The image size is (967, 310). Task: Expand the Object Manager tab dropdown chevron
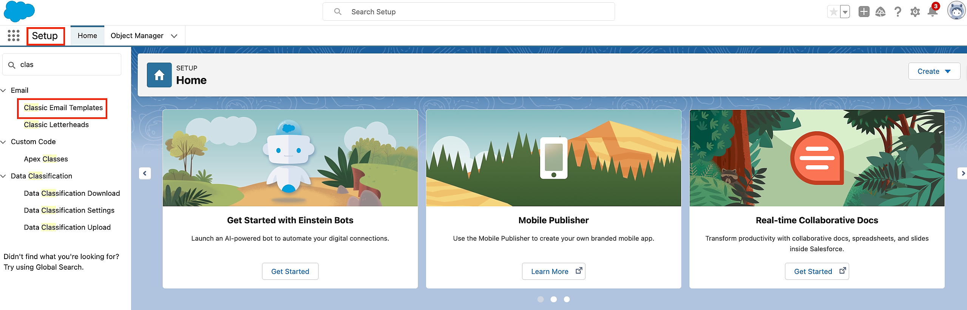pos(174,36)
